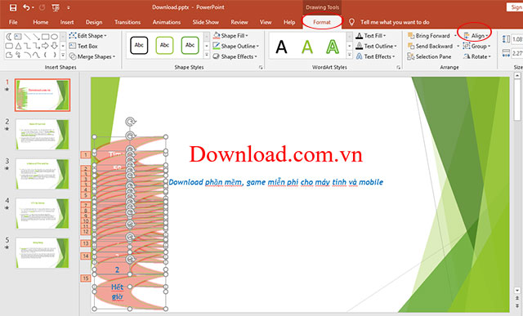This screenshot has width=523, height=316.
Task: Pick the elbow connector shape
Action: pos(27,46)
